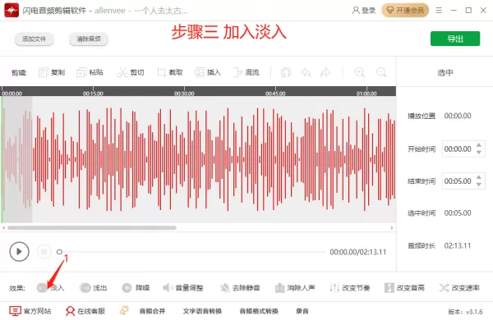Click the restore/reset circular arrow icon
493x320 pixels.
click(x=285, y=72)
